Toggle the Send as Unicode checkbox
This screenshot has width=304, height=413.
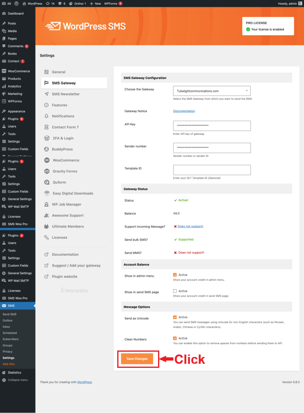(175, 317)
